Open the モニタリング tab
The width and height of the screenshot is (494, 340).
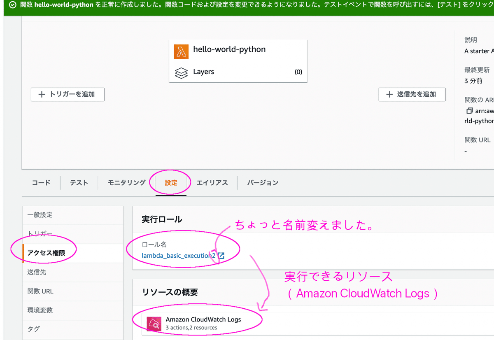pyautogui.click(x=127, y=182)
